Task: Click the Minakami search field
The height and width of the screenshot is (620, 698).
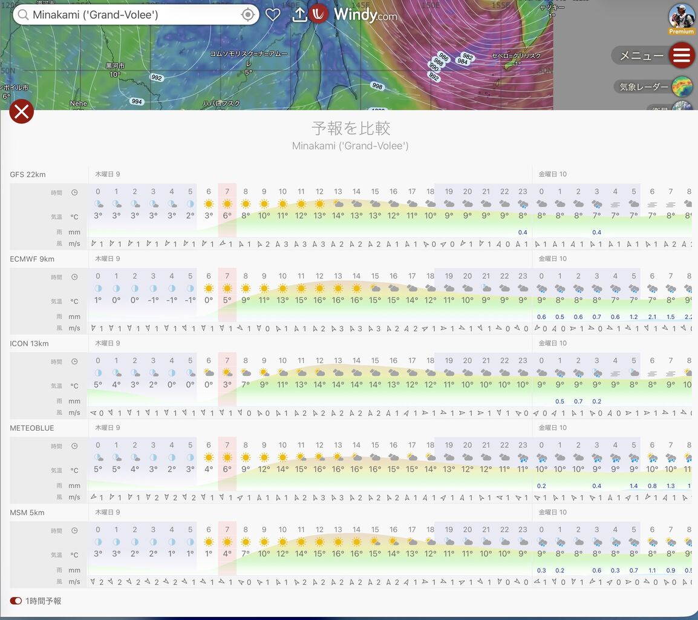Action: tap(135, 15)
